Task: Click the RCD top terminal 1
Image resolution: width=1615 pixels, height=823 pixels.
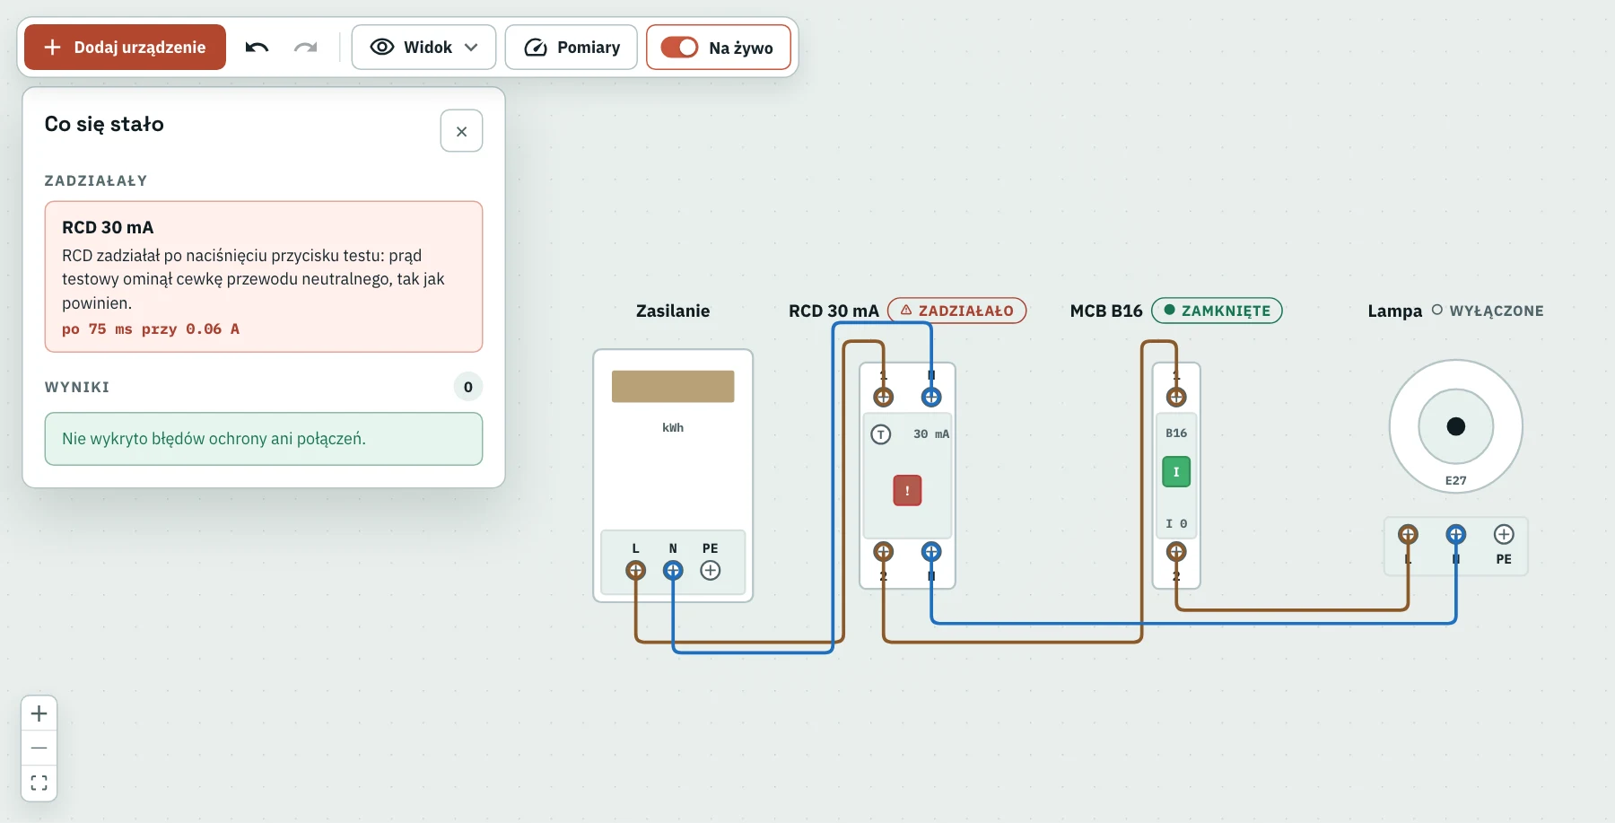Action: click(x=884, y=397)
